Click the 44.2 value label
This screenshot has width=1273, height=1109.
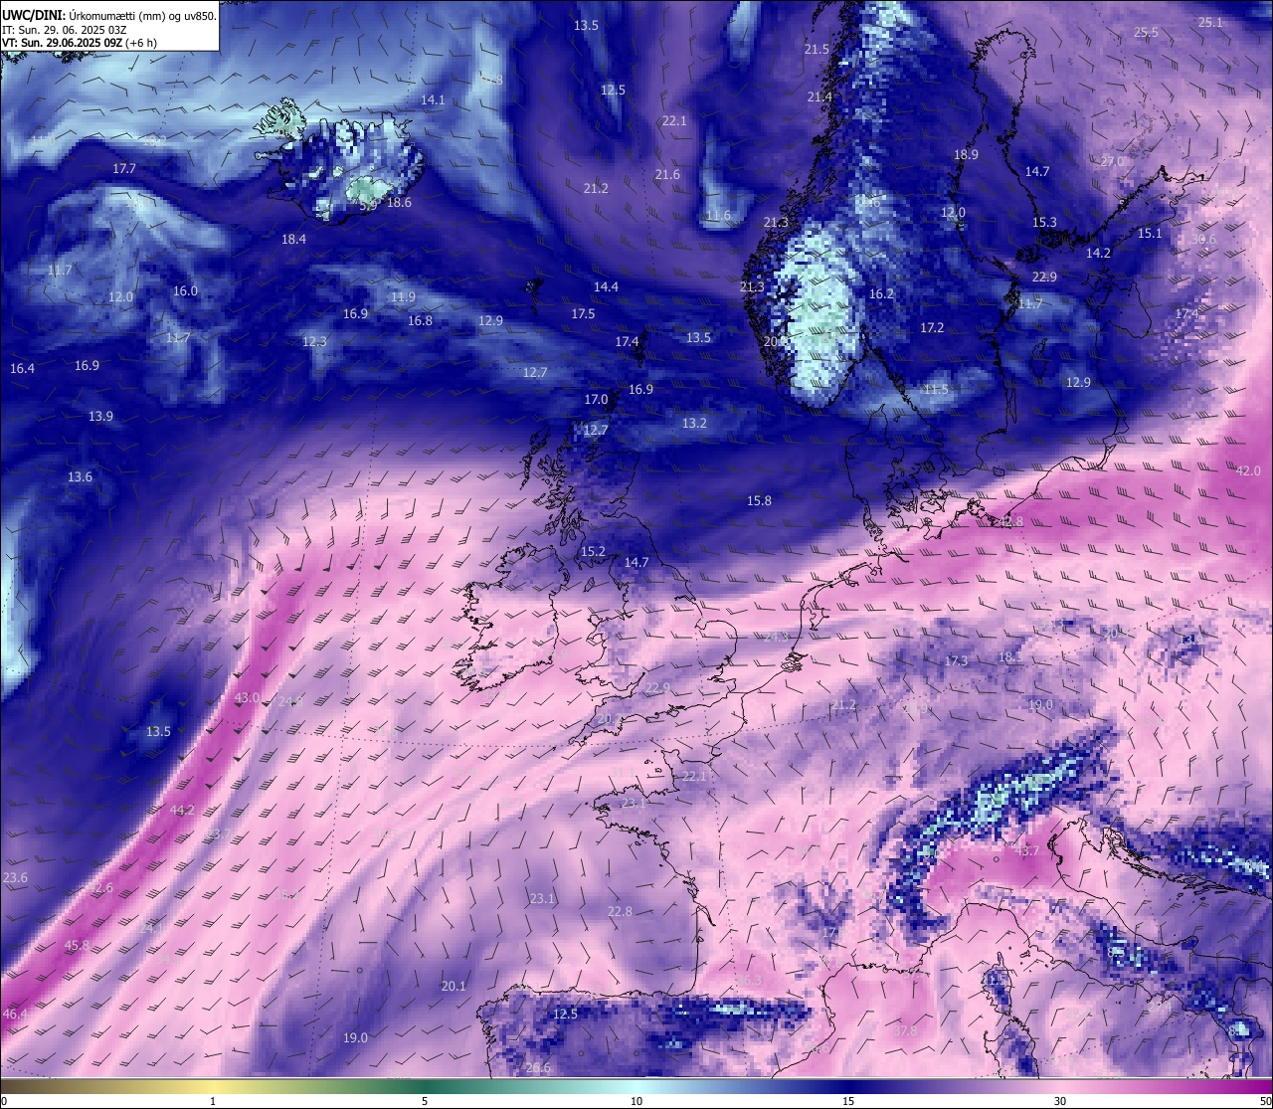[182, 810]
